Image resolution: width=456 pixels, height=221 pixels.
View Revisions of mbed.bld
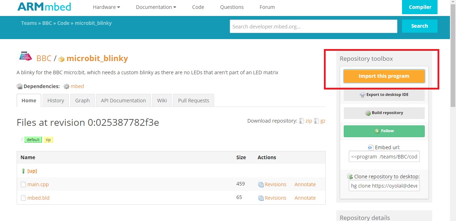point(275,198)
